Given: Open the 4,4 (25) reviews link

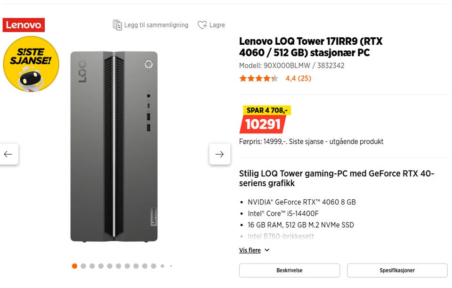Looking at the screenshot, I should (298, 78).
